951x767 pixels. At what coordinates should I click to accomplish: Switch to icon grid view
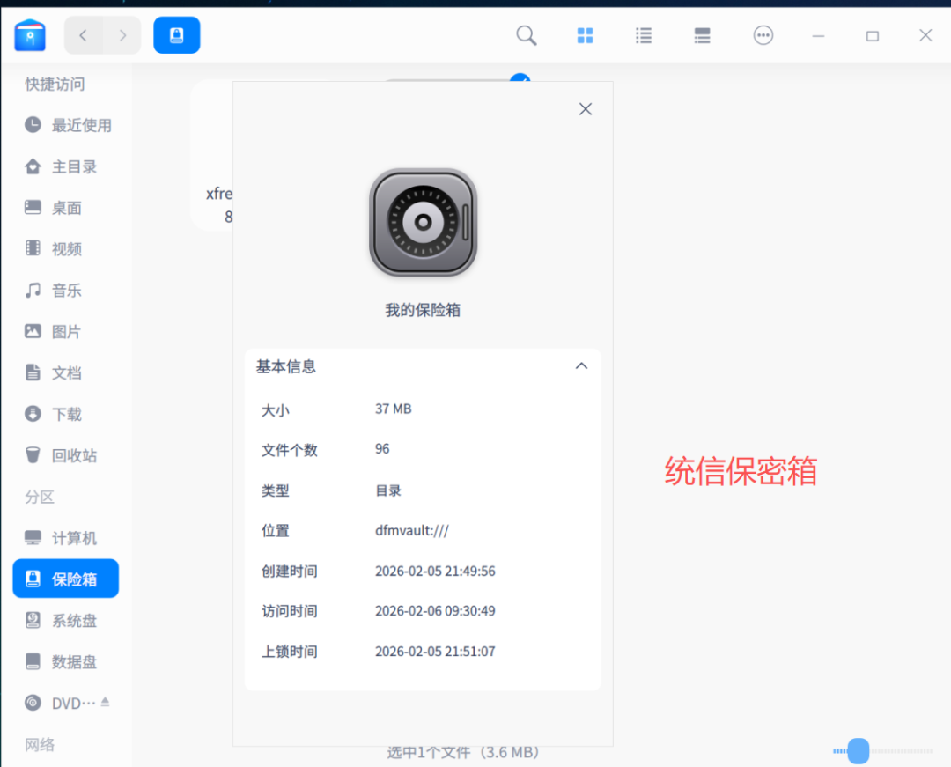(x=585, y=35)
